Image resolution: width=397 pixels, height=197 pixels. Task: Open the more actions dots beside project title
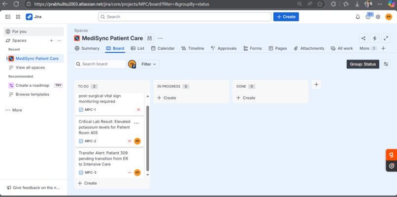(160, 38)
